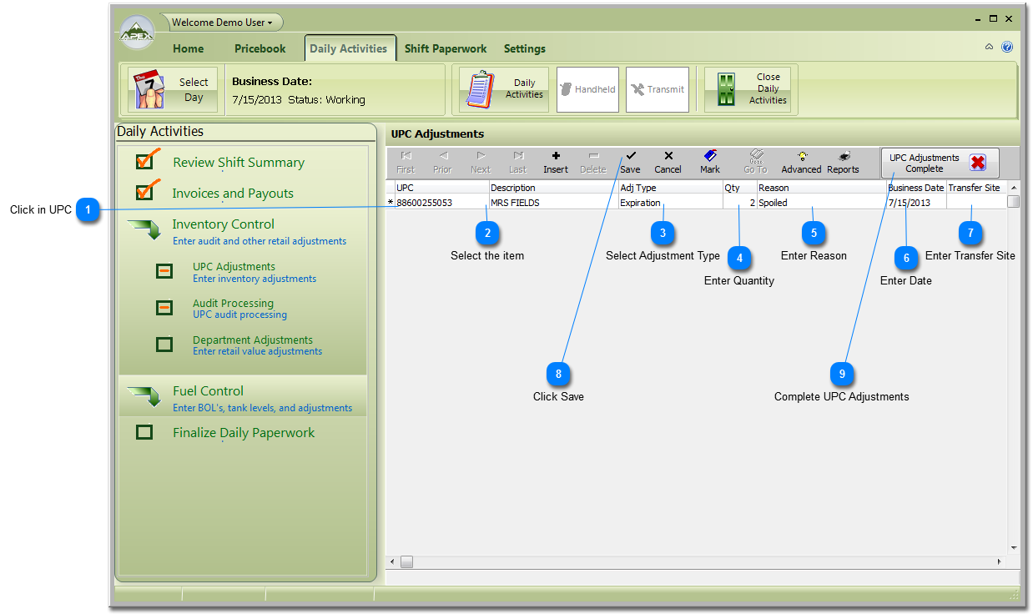Open the help question mark icon

(x=1007, y=48)
